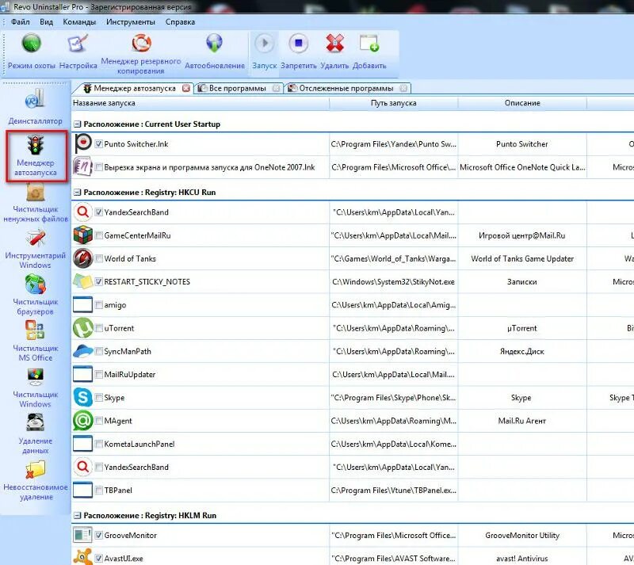
Task: Check the MAgent startup checkbox
Action: coord(98,421)
